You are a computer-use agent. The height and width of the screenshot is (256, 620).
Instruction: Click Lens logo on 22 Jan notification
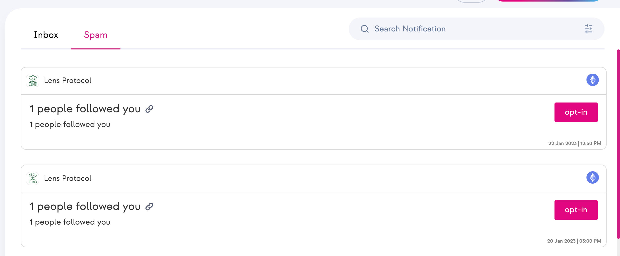click(33, 81)
